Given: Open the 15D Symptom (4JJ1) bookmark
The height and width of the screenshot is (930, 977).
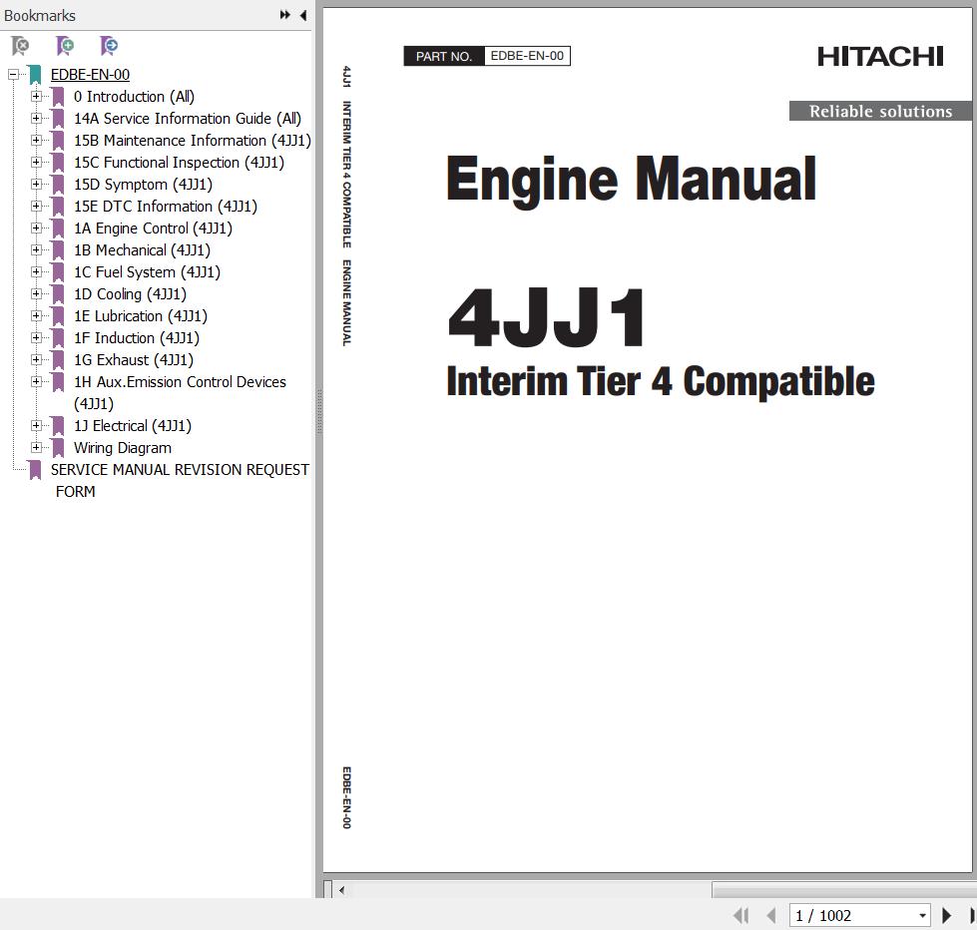Looking at the screenshot, I should (144, 185).
